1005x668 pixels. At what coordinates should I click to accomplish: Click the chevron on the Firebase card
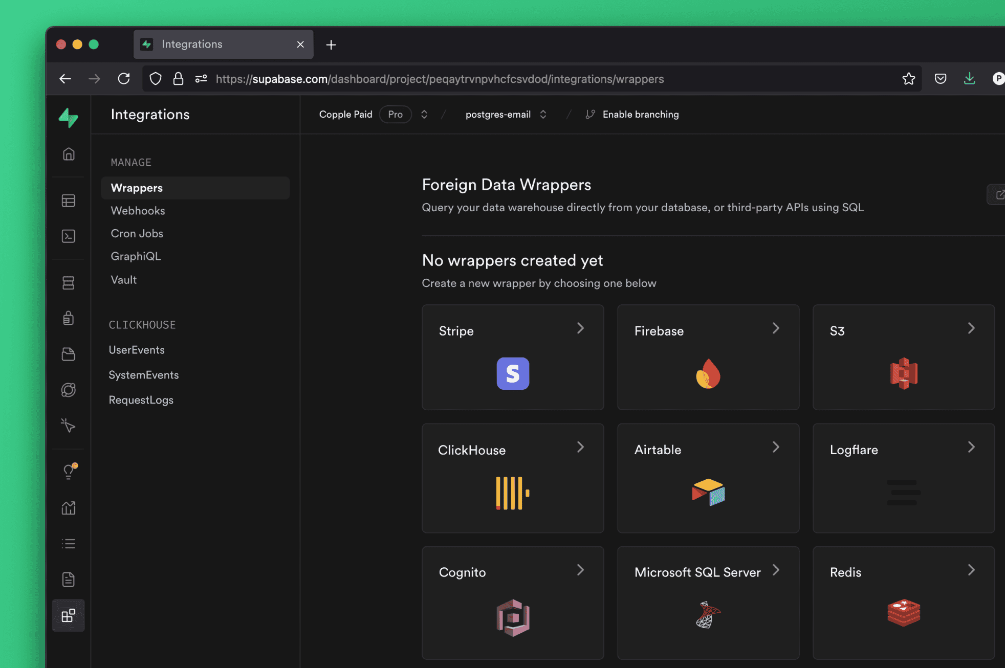pyautogui.click(x=776, y=328)
